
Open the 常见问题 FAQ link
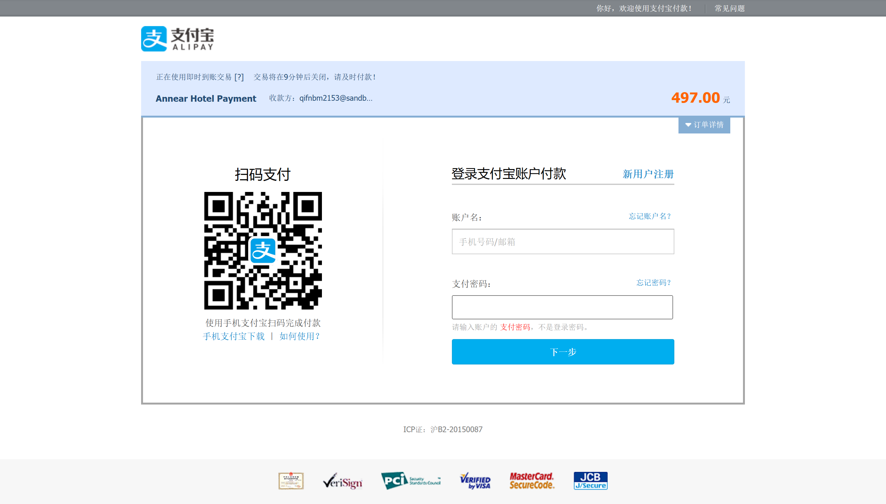pos(730,8)
